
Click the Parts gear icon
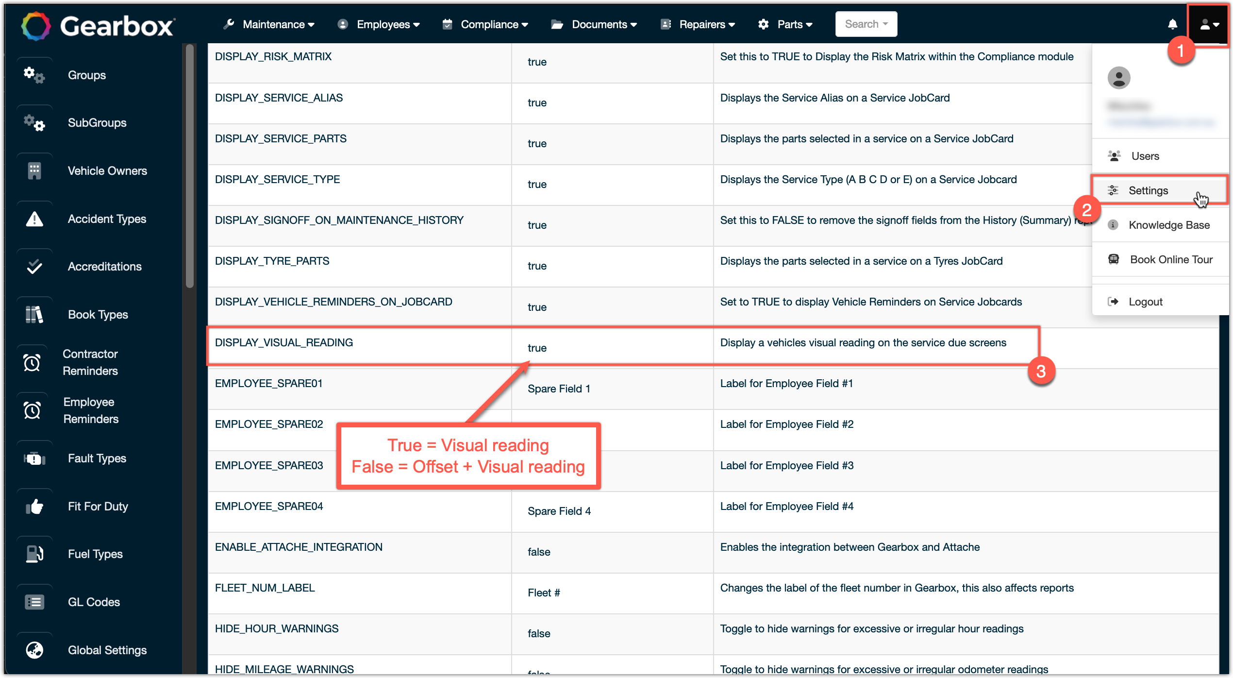(x=764, y=24)
